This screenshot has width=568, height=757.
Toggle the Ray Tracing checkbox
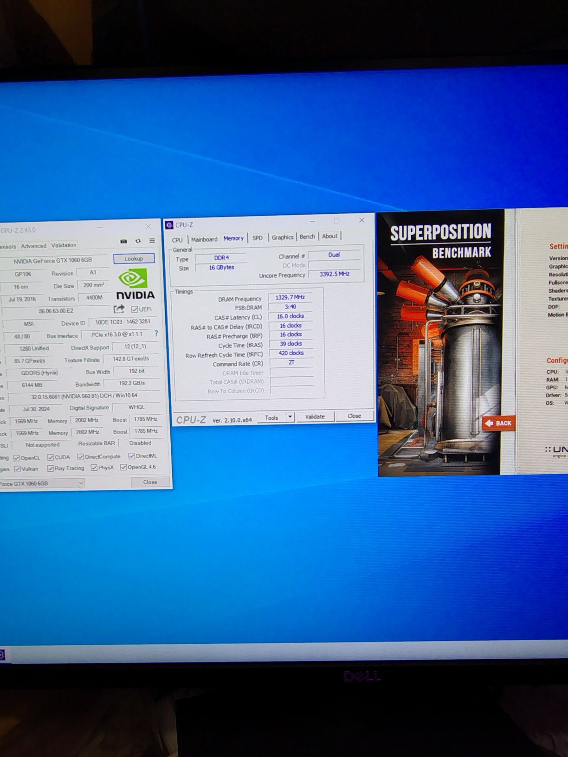click(x=51, y=468)
